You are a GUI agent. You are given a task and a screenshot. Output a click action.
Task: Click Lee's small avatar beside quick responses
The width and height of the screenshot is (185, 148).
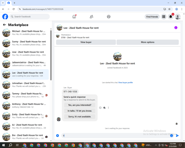[x=58, y=119]
